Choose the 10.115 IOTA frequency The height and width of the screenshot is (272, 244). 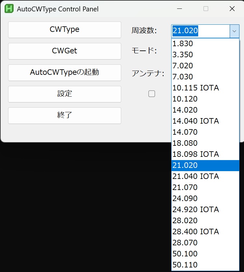[x=205, y=88]
